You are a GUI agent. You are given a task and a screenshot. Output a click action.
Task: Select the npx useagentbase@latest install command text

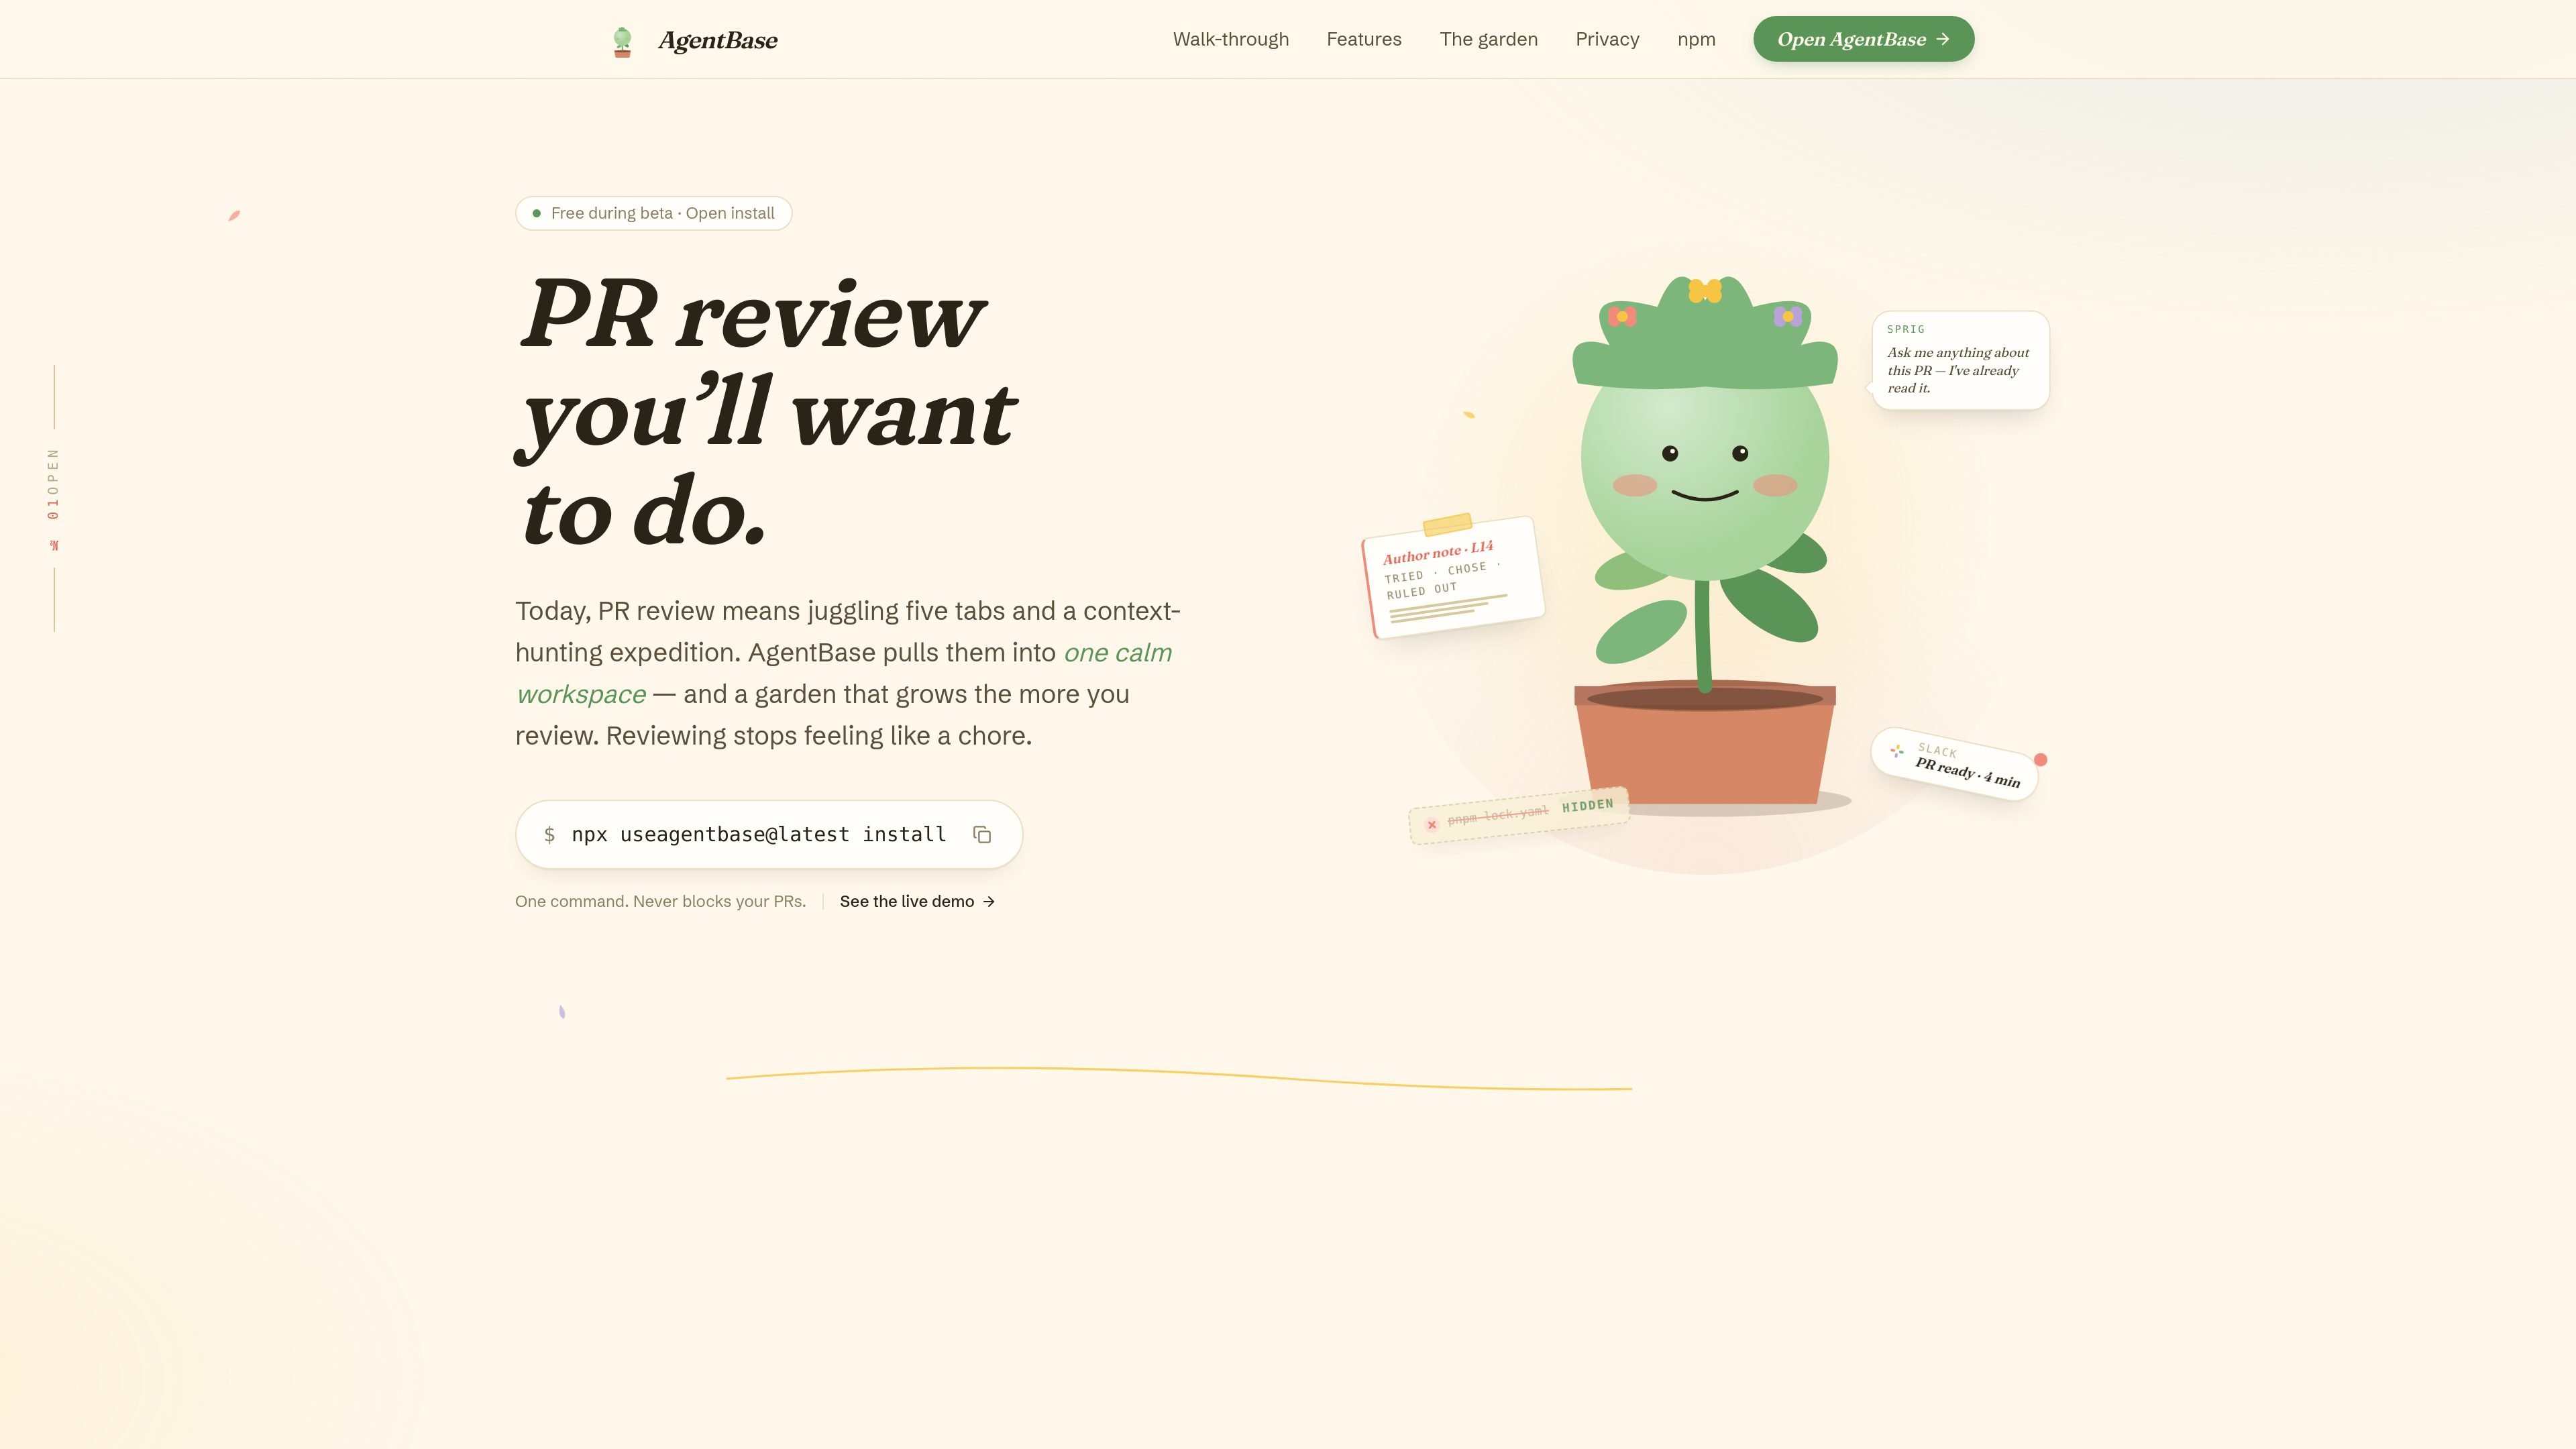pyautogui.click(x=758, y=835)
